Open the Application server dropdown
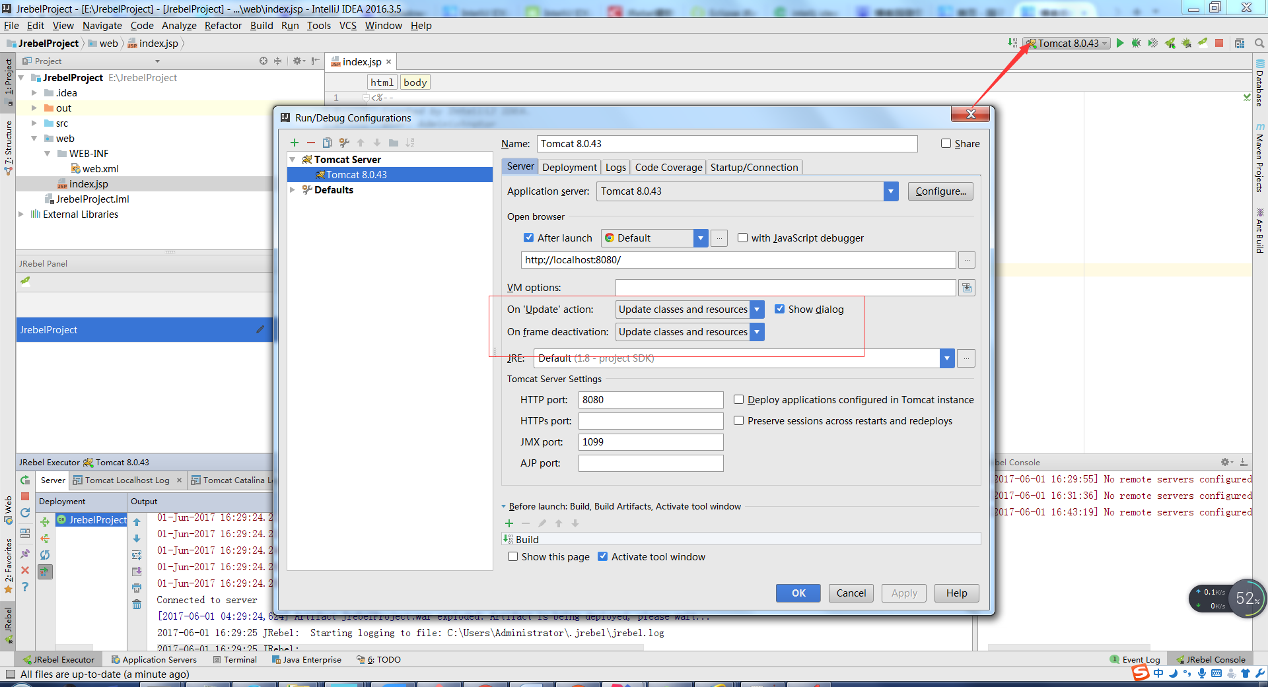Screen dimensions: 1268x687 pyautogui.click(x=891, y=191)
